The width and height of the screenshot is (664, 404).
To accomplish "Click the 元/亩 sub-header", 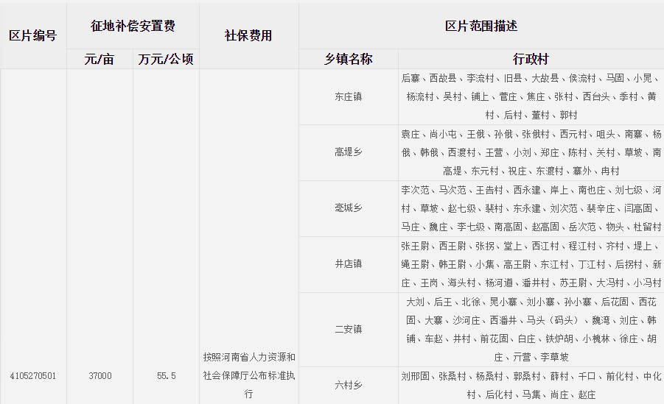I will (99, 59).
